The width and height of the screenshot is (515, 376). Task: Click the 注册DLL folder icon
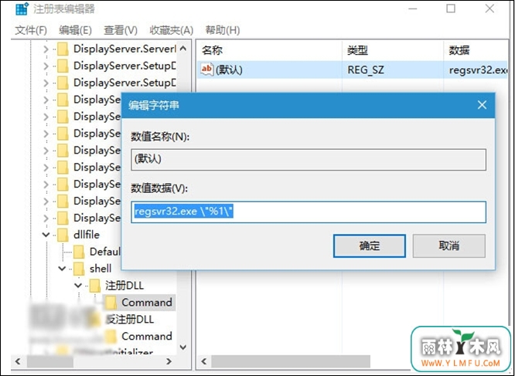(95, 286)
